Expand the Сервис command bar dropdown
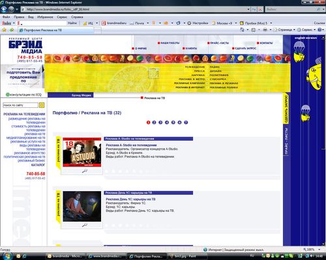This screenshot has width=326, height=260. tap(314, 30)
